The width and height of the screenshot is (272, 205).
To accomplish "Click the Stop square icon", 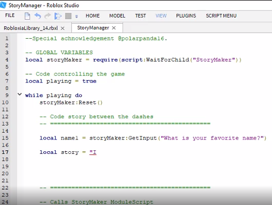I will (68, 16).
